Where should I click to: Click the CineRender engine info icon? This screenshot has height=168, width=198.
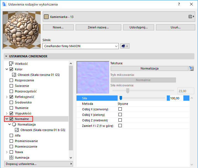125,46
